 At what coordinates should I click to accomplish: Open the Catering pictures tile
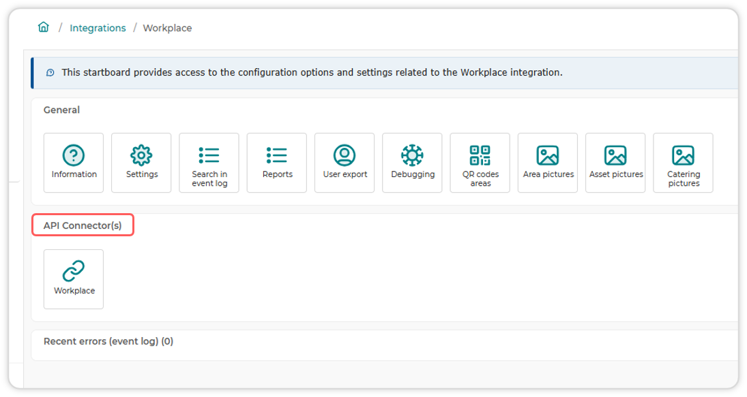683,163
